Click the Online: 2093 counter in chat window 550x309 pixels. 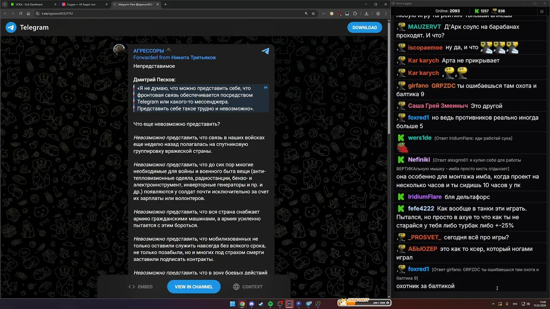(447, 11)
